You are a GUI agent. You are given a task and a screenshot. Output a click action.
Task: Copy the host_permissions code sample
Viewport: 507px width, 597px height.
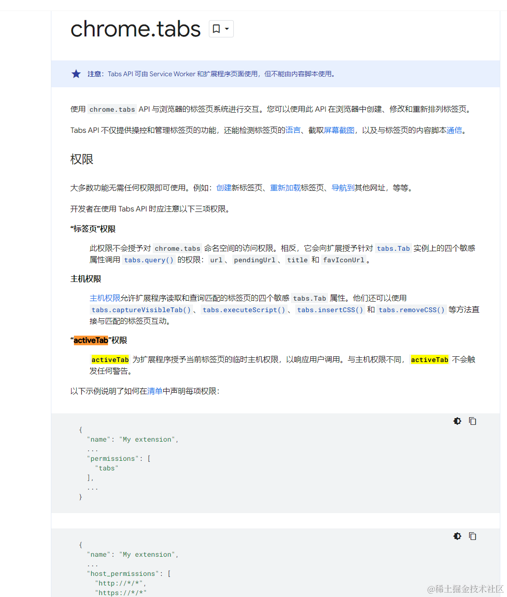tap(473, 536)
